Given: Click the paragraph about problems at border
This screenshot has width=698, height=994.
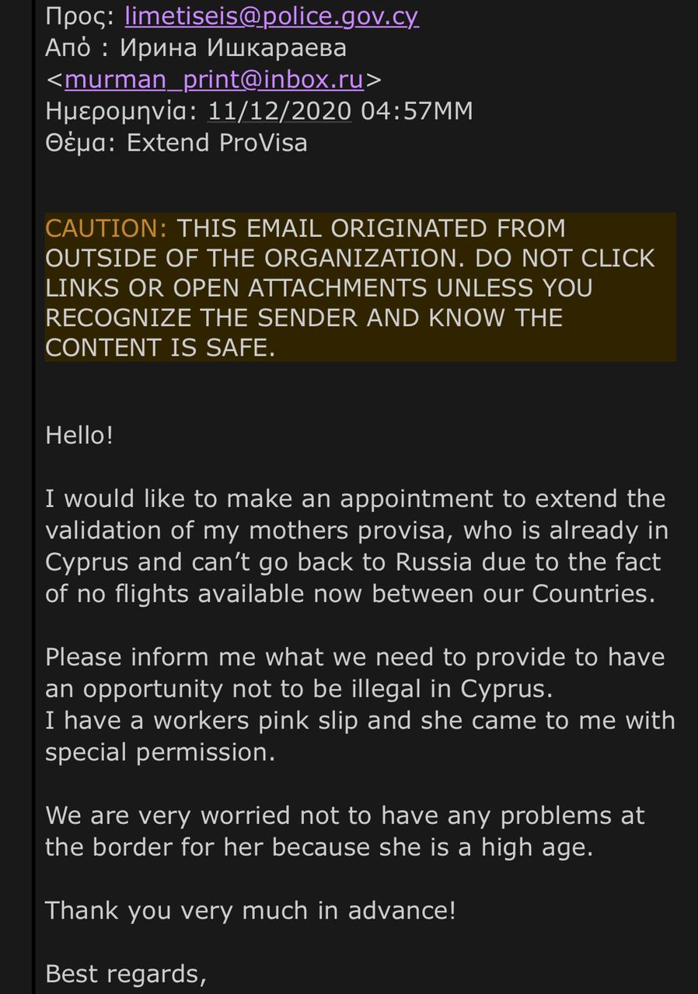Looking at the screenshot, I should click(345, 831).
